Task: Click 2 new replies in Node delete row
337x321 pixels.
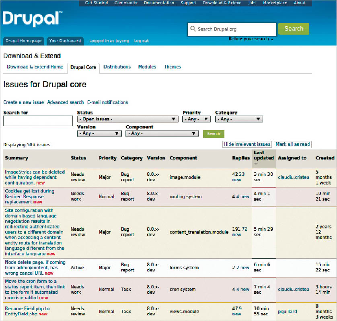Action: pyautogui.click(x=243, y=267)
